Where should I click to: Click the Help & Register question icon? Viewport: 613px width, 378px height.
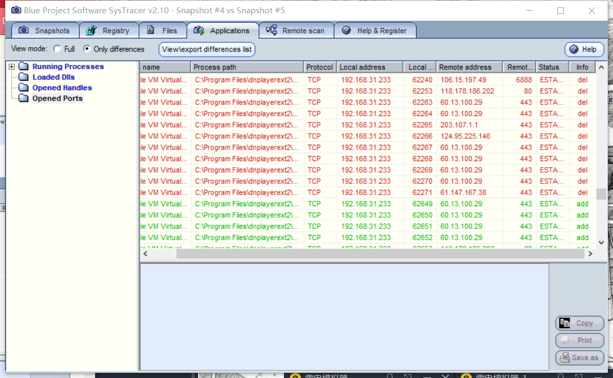347,30
